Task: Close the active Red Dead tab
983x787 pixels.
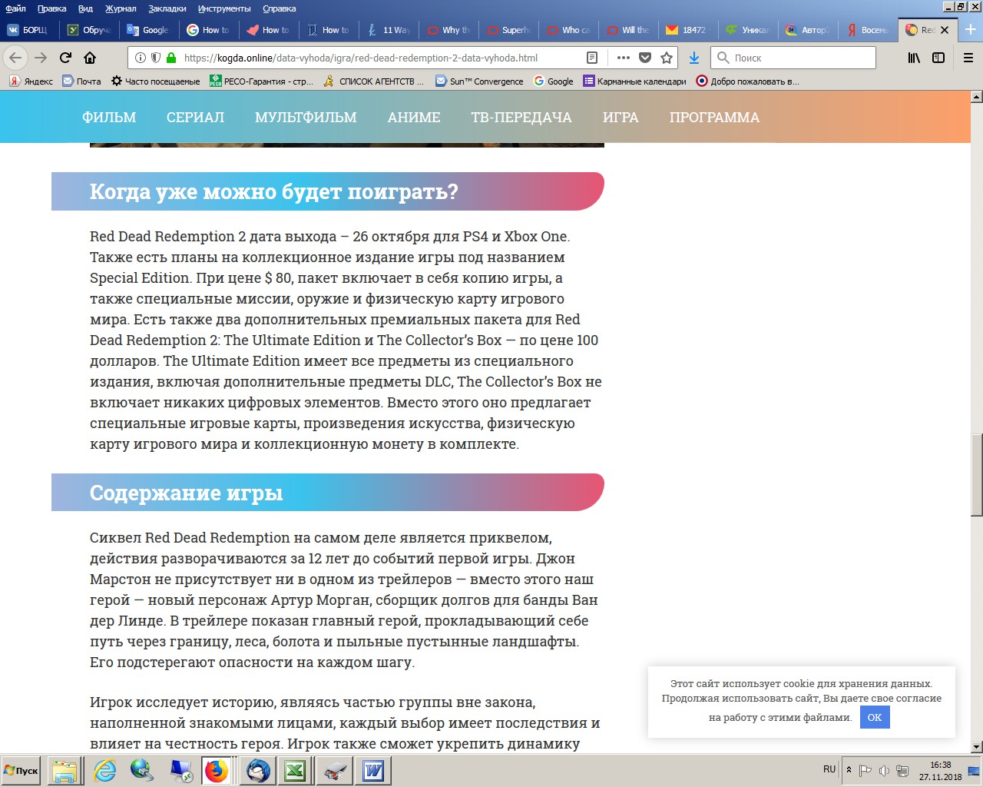Action: pyautogui.click(x=945, y=30)
